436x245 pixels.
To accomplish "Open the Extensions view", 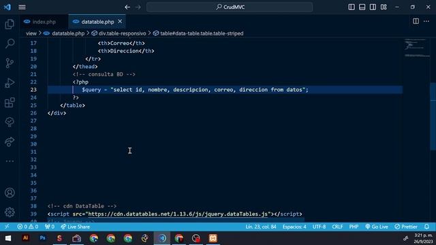I will (x=10, y=103).
